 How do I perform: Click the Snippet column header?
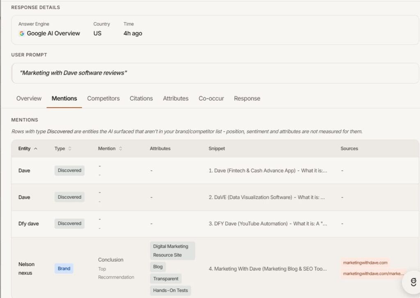(x=217, y=149)
